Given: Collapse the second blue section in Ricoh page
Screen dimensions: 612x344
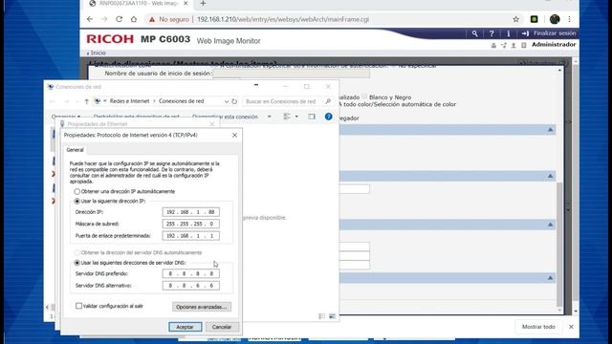Looking at the screenshot, I should click(x=550, y=176).
